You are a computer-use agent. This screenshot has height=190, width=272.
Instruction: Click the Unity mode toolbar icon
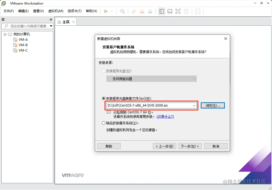click(186, 11)
